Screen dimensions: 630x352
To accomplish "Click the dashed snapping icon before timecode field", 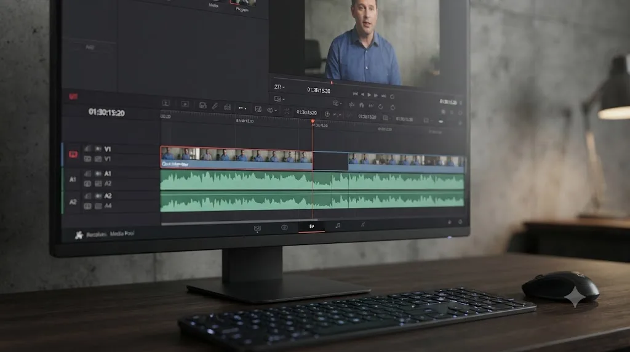I will pos(287,111).
